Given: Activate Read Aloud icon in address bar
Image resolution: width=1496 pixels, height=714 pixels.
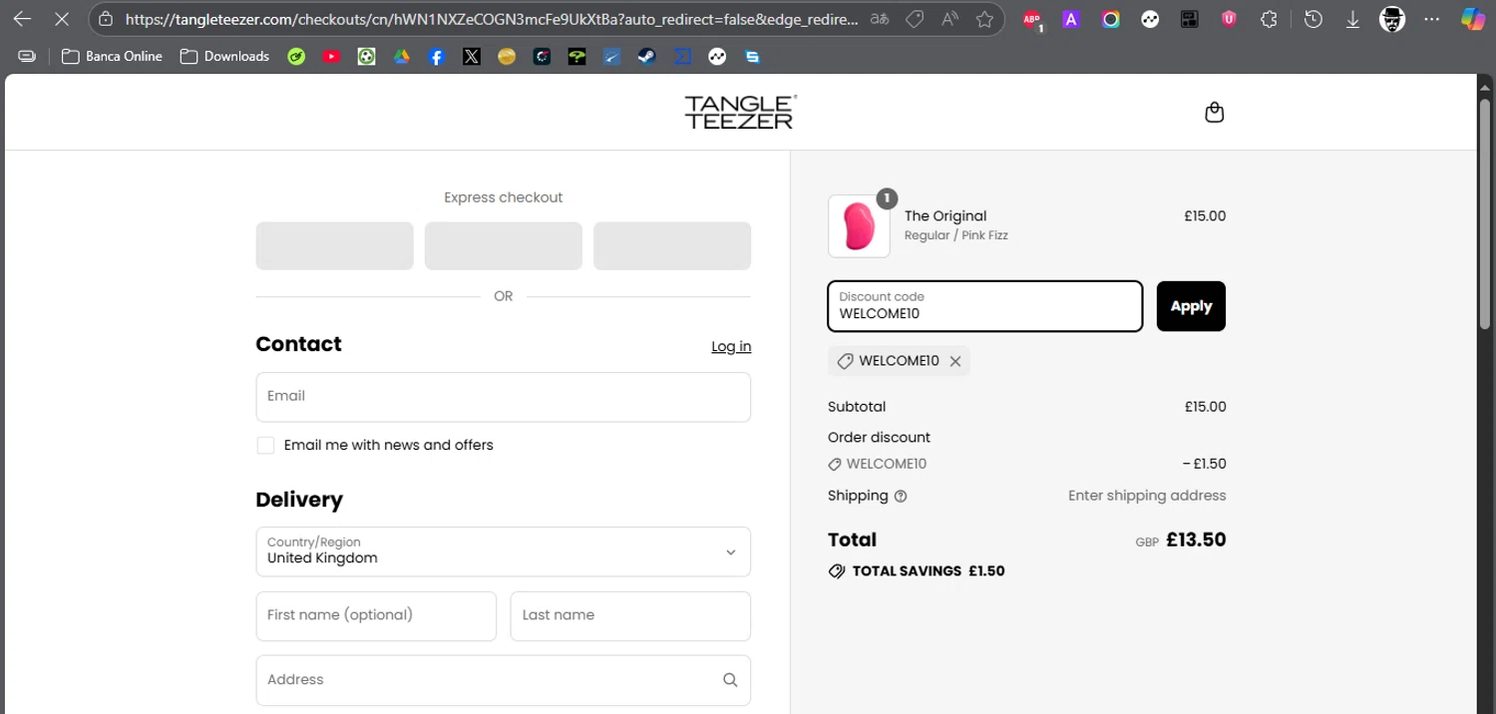Looking at the screenshot, I should (949, 19).
